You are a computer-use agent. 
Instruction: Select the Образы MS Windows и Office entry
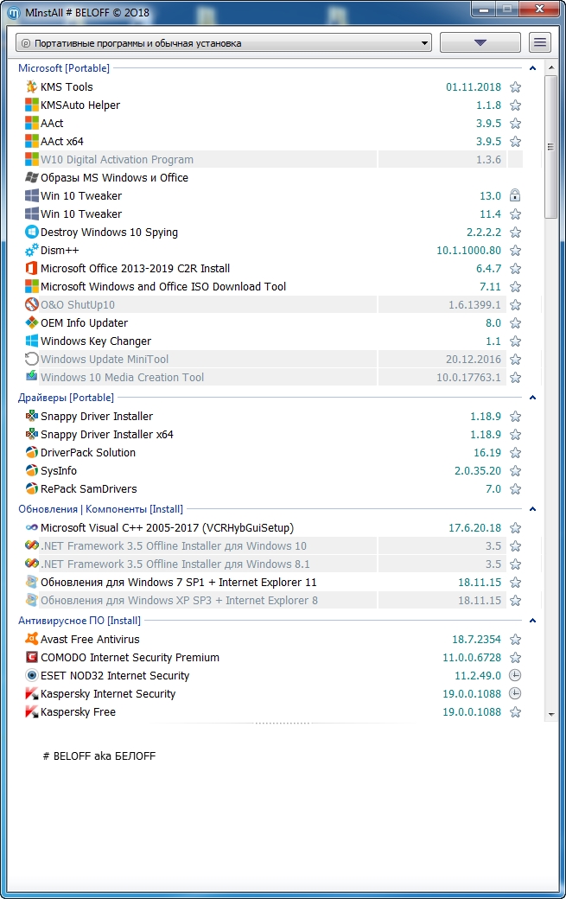click(114, 178)
